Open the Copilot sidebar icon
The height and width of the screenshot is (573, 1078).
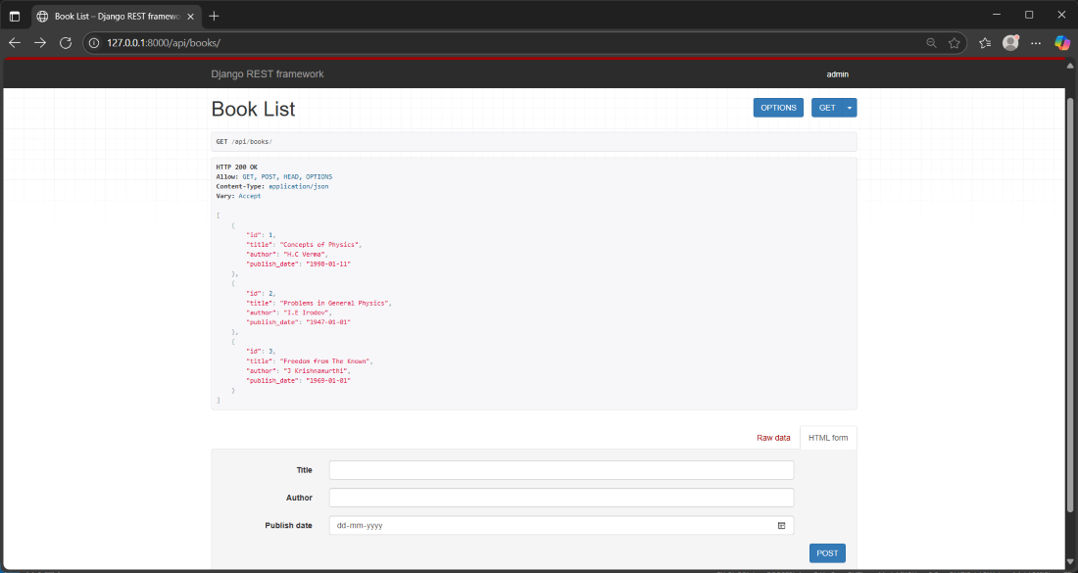[x=1062, y=42]
